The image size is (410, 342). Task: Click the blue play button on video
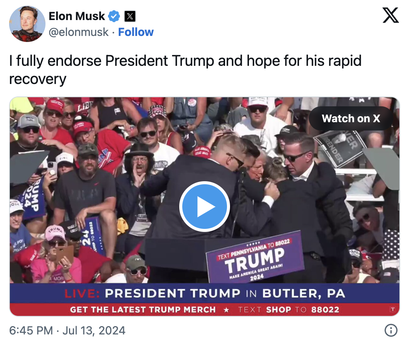(205, 207)
